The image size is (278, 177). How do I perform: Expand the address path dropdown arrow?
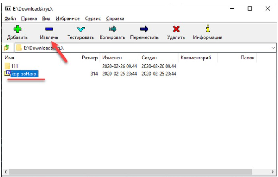[273, 48]
